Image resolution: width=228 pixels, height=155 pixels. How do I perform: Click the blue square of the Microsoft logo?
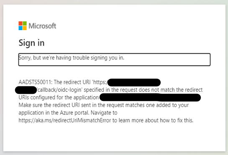pyautogui.click(x=20, y=28)
